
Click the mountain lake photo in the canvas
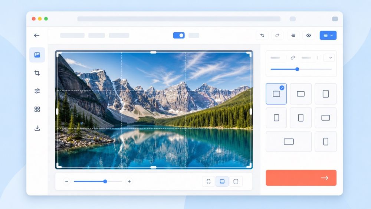(x=154, y=110)
